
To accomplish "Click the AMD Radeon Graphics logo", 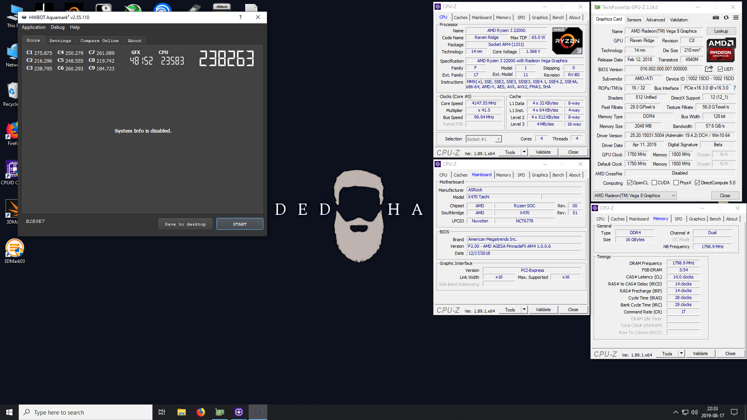I will tap(721, 50).
